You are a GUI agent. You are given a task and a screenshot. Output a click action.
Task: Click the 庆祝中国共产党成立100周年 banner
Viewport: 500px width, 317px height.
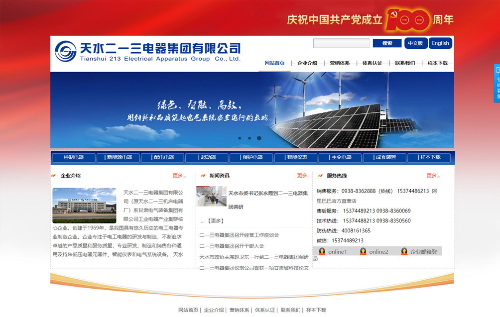click(x=370, y=20)
